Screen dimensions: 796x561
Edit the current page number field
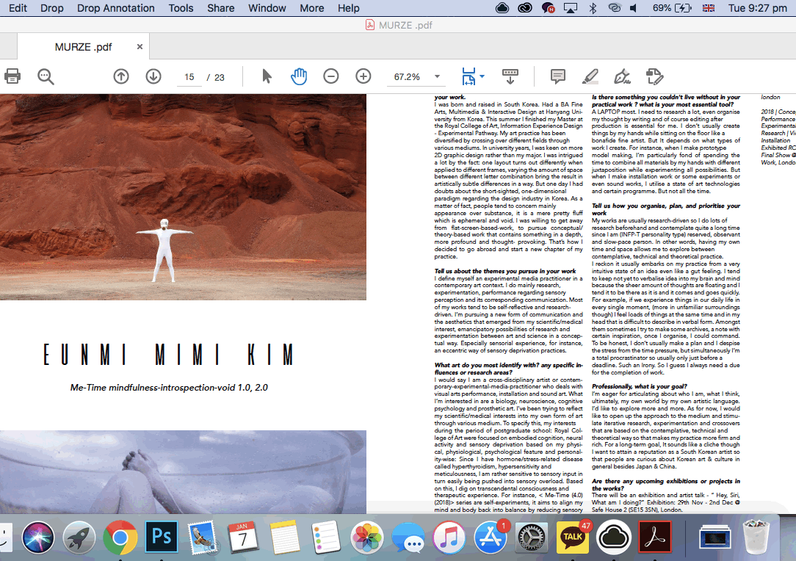coord(189,77)
